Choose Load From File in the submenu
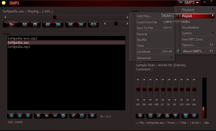The width and height of the screenshot is (216, 131). [152, 22]
